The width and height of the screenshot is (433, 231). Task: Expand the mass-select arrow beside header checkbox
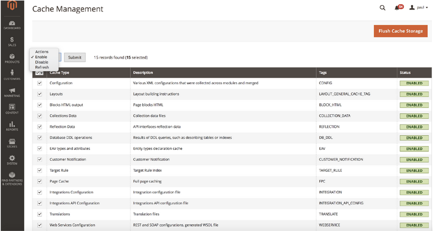(x=42, y=73)
